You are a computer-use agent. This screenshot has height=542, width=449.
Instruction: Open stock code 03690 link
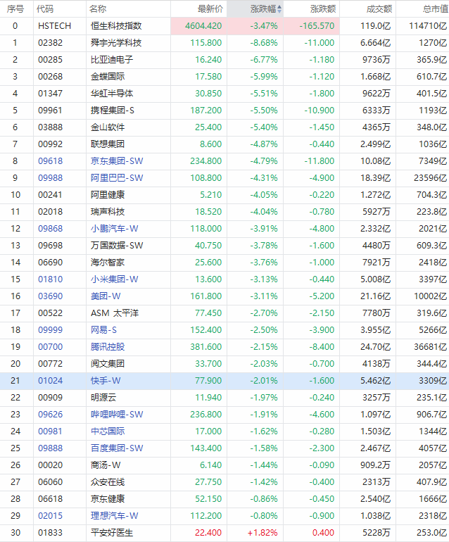point(51,296)
